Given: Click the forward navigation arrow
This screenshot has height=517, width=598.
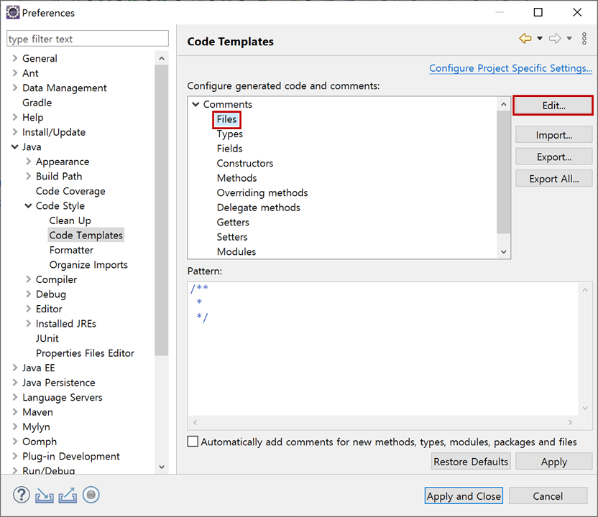Looking at the screenshot, I should tap(555, 38).
